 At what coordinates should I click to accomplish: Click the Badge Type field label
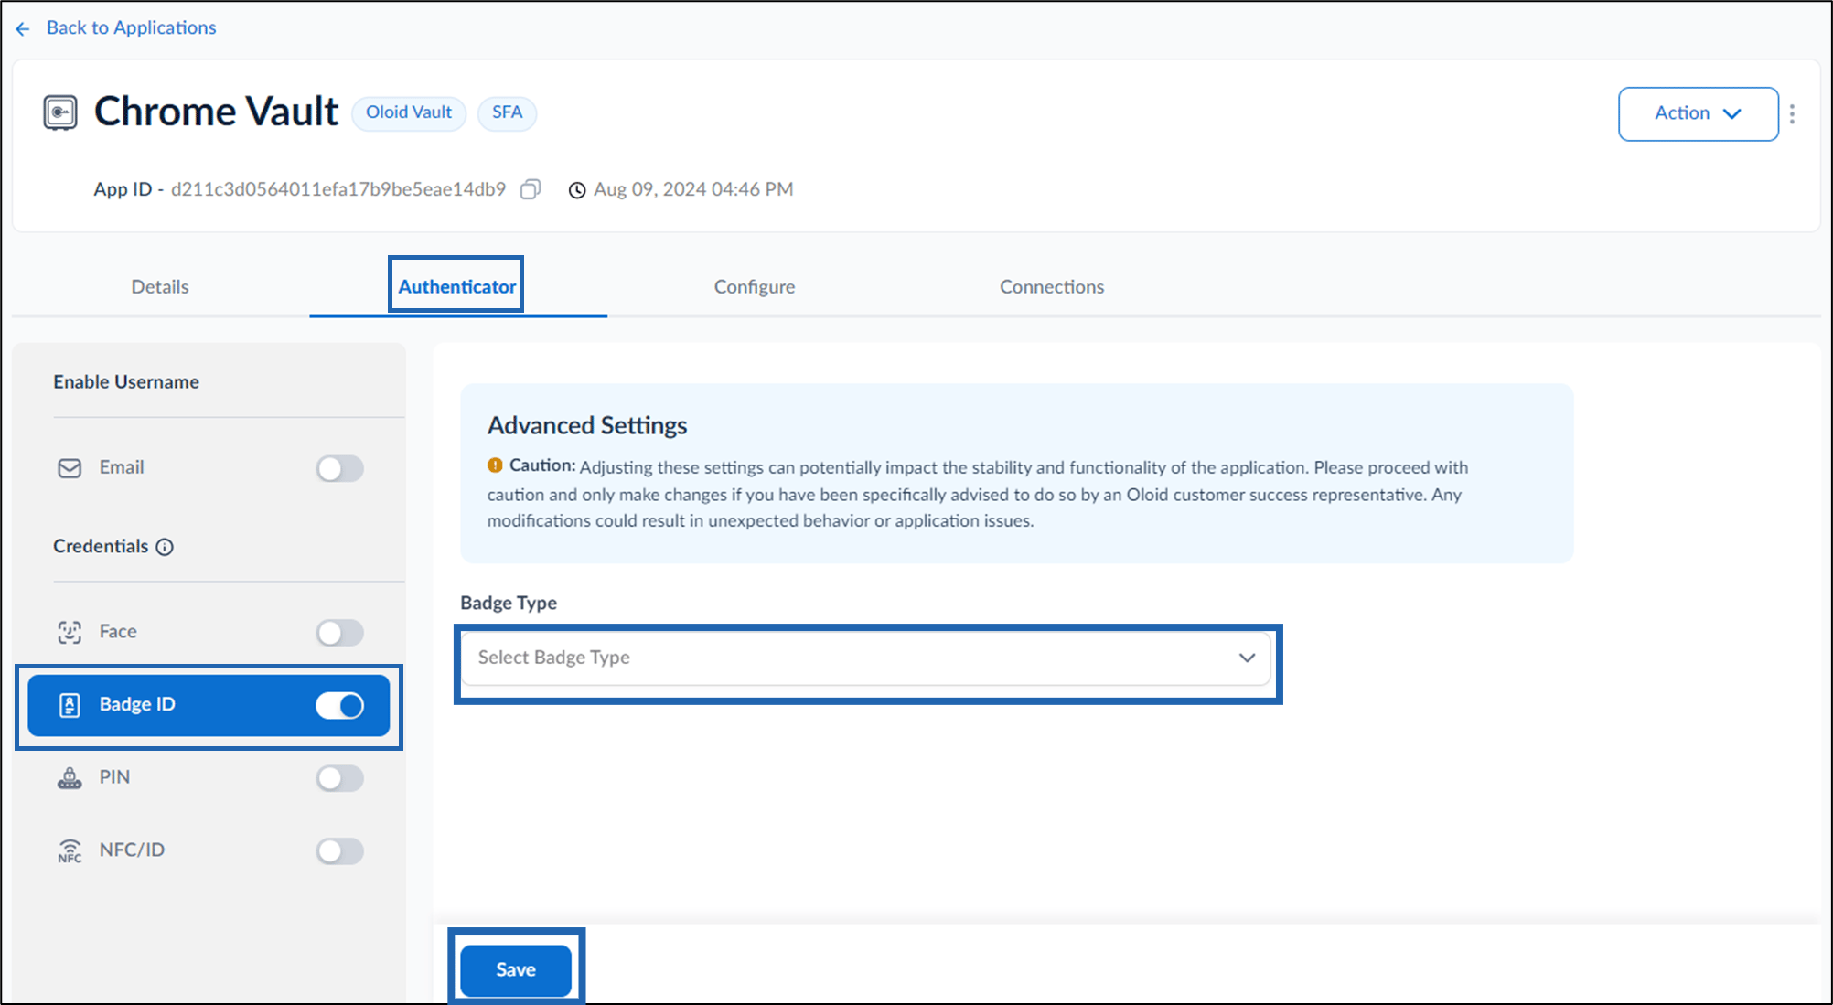coord(509,603)
